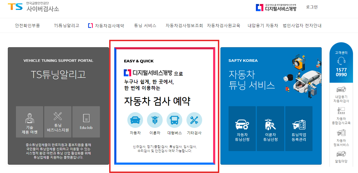Click the 로그인 link

click(312, 7)
